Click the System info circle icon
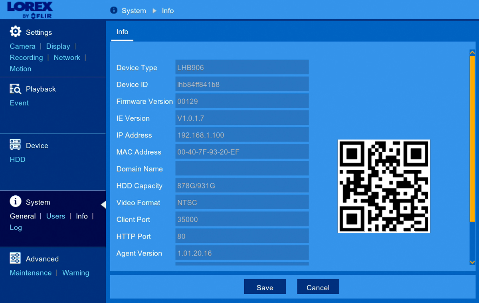This screenshot has width=479, height=303. 15,202
